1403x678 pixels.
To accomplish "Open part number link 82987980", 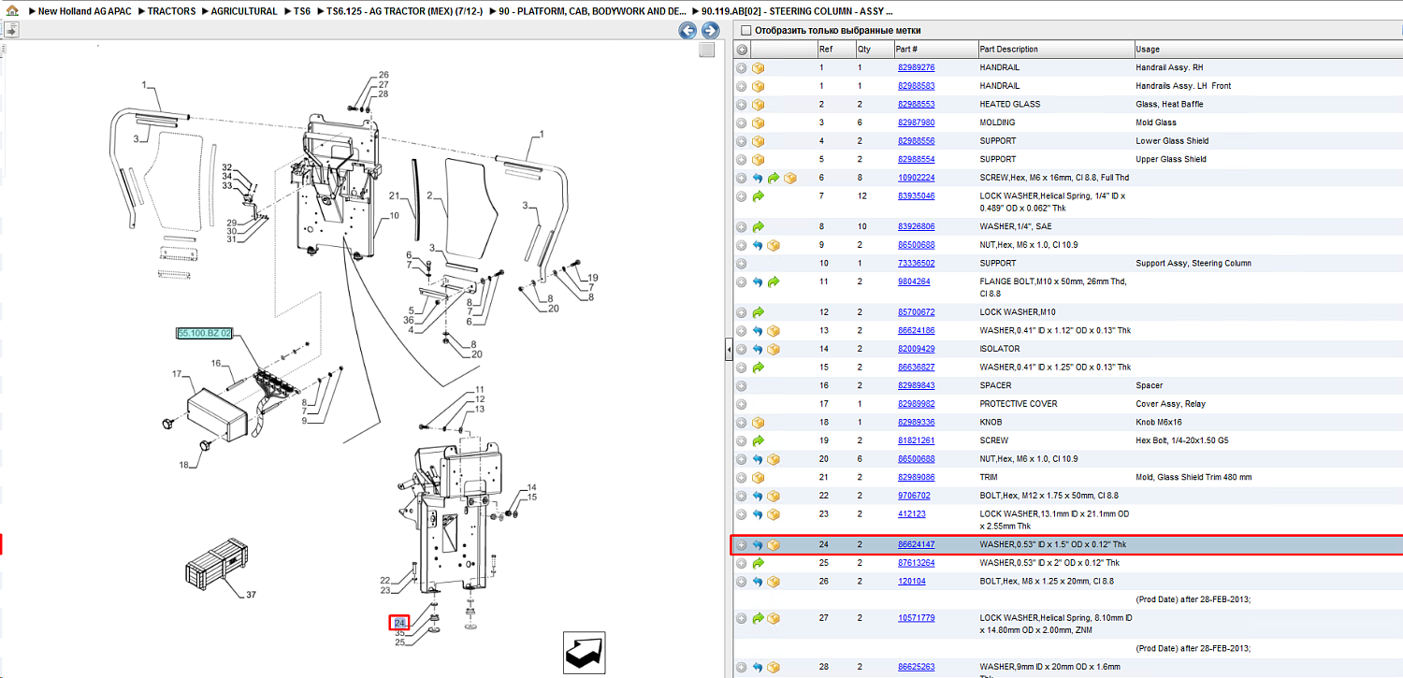I will tap(916, 123).
